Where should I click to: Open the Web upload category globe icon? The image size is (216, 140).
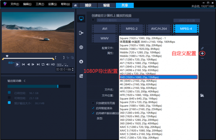(x=81, y=47)
